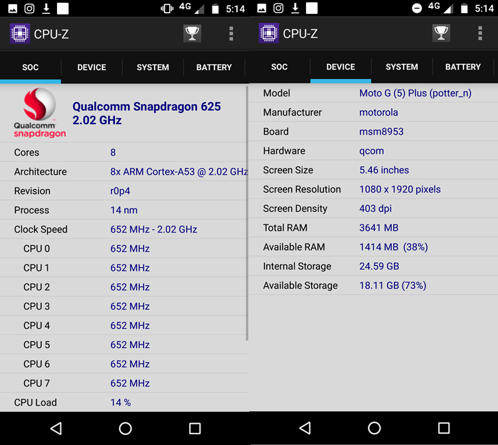Screen dimensions: 498x445
Task: Tap the Board msm8953 value
Action: click(381, 132)
